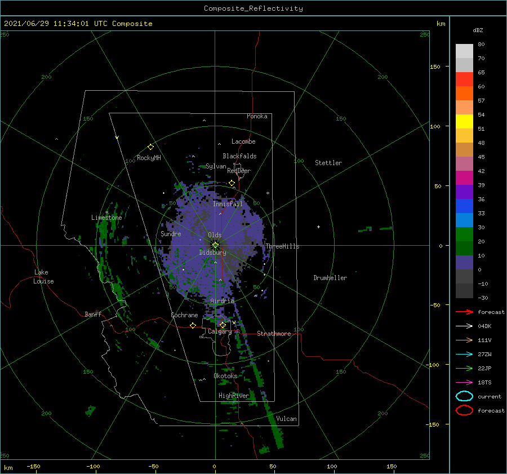Viewport: 507px width, 474px height.
Task: Click the 150 tick on right axis
Action: [435, 67]
